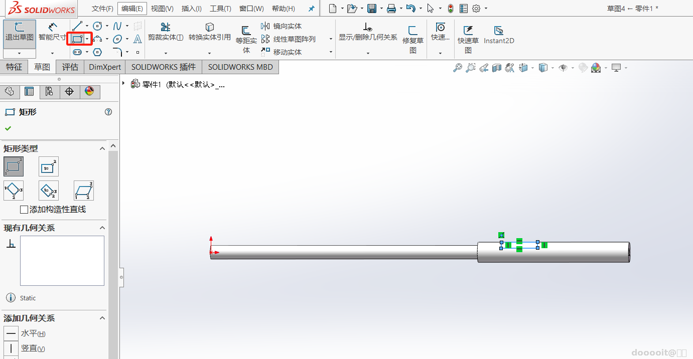The height and width of the screenshot is (359, 693).
Task: Click Move Entities (移动实体)
Action: click(x=282, y=52)
